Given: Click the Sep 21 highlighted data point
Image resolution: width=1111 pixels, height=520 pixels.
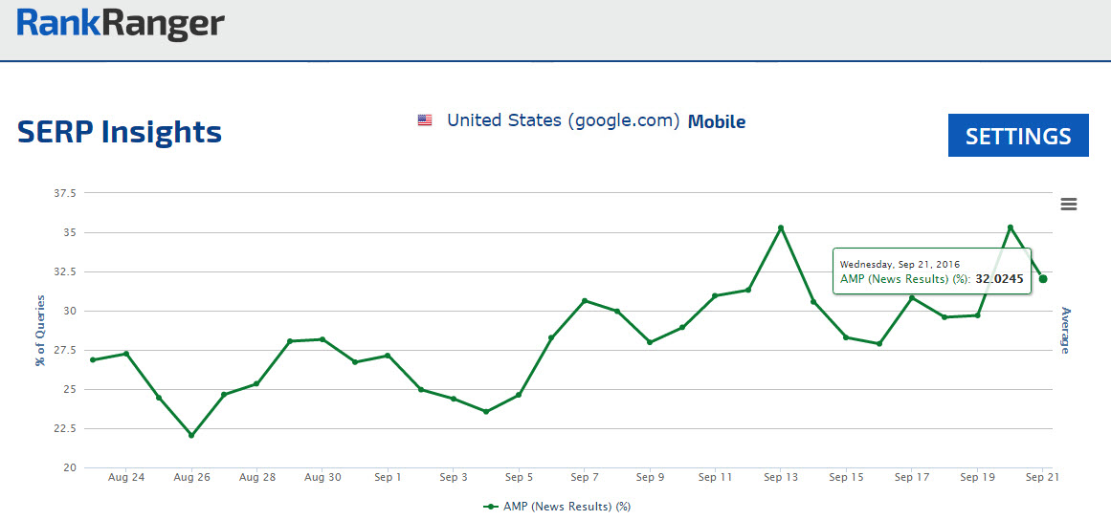Looking at the screenshot, I should pos(1043,279).
